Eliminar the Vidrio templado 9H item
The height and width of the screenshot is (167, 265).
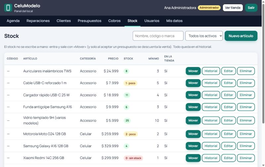(x=246, y=120)
